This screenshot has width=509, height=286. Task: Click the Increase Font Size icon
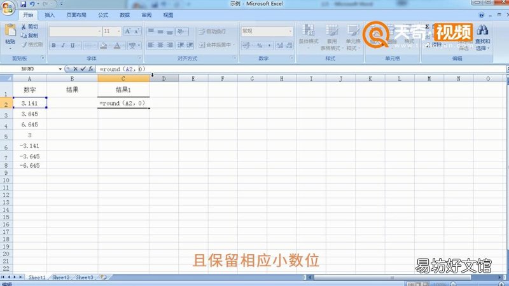pyautogui.click(x=128, y=31)
